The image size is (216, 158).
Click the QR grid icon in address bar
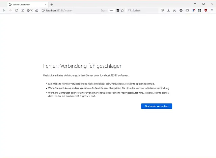(x=118, y=10)
